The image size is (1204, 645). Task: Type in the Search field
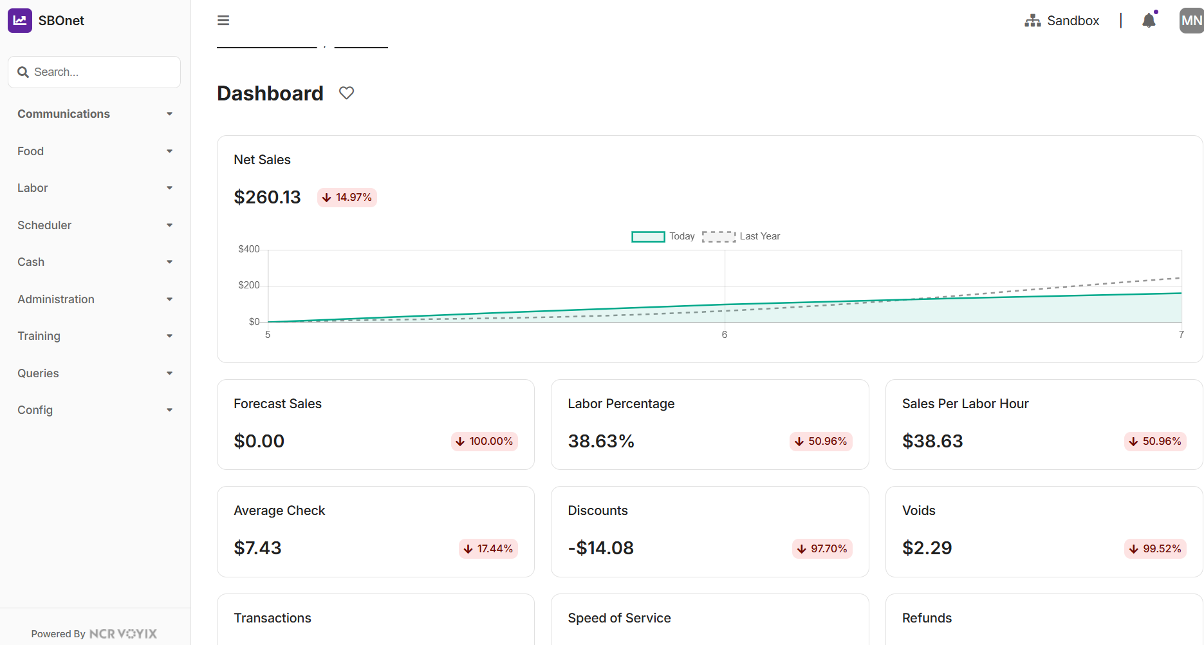click(x=103, y=72)
